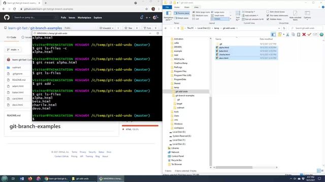Image resolution: width=325 pixels, height=182 pixels.
Task: Select Medium icons layout
Action: (200, 16)
